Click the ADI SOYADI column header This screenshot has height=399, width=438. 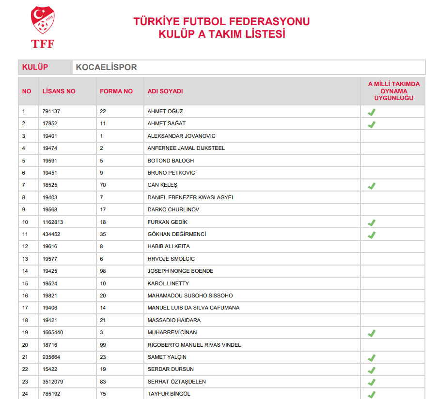(165, 91)
